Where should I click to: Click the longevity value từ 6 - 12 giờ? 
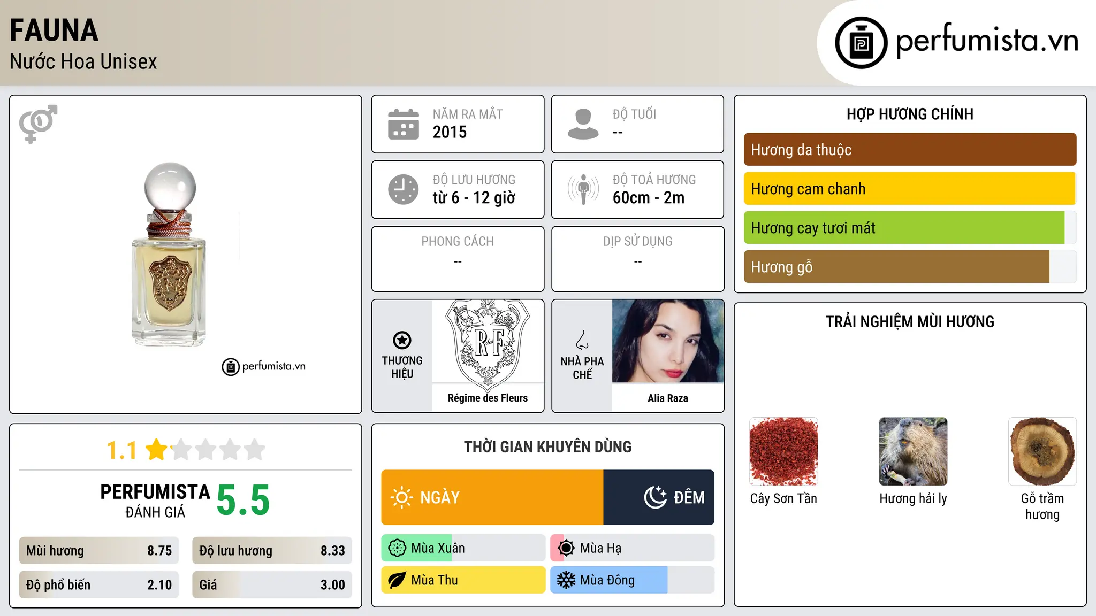click(x=474, y=198)
